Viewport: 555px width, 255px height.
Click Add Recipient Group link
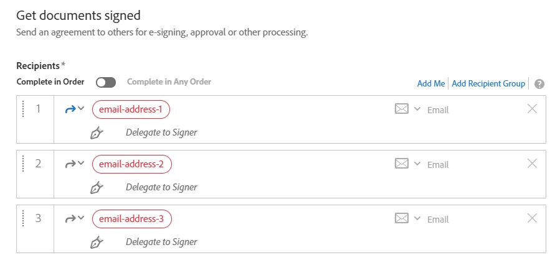pos(488,84)
